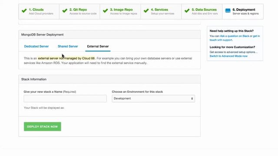
Task: Click the green checkmark beside 4. Services
Action: 146,11
